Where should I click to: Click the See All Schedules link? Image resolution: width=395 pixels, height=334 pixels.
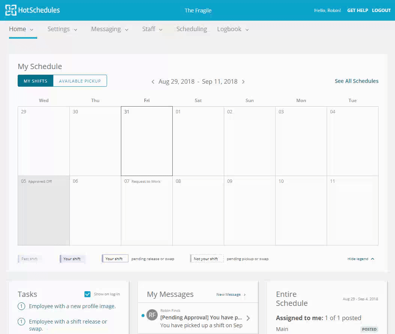356,81
